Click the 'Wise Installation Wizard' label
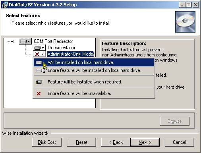Image resolution: width=201 pixels, height=153 pixels. click(x=25, y=133)
